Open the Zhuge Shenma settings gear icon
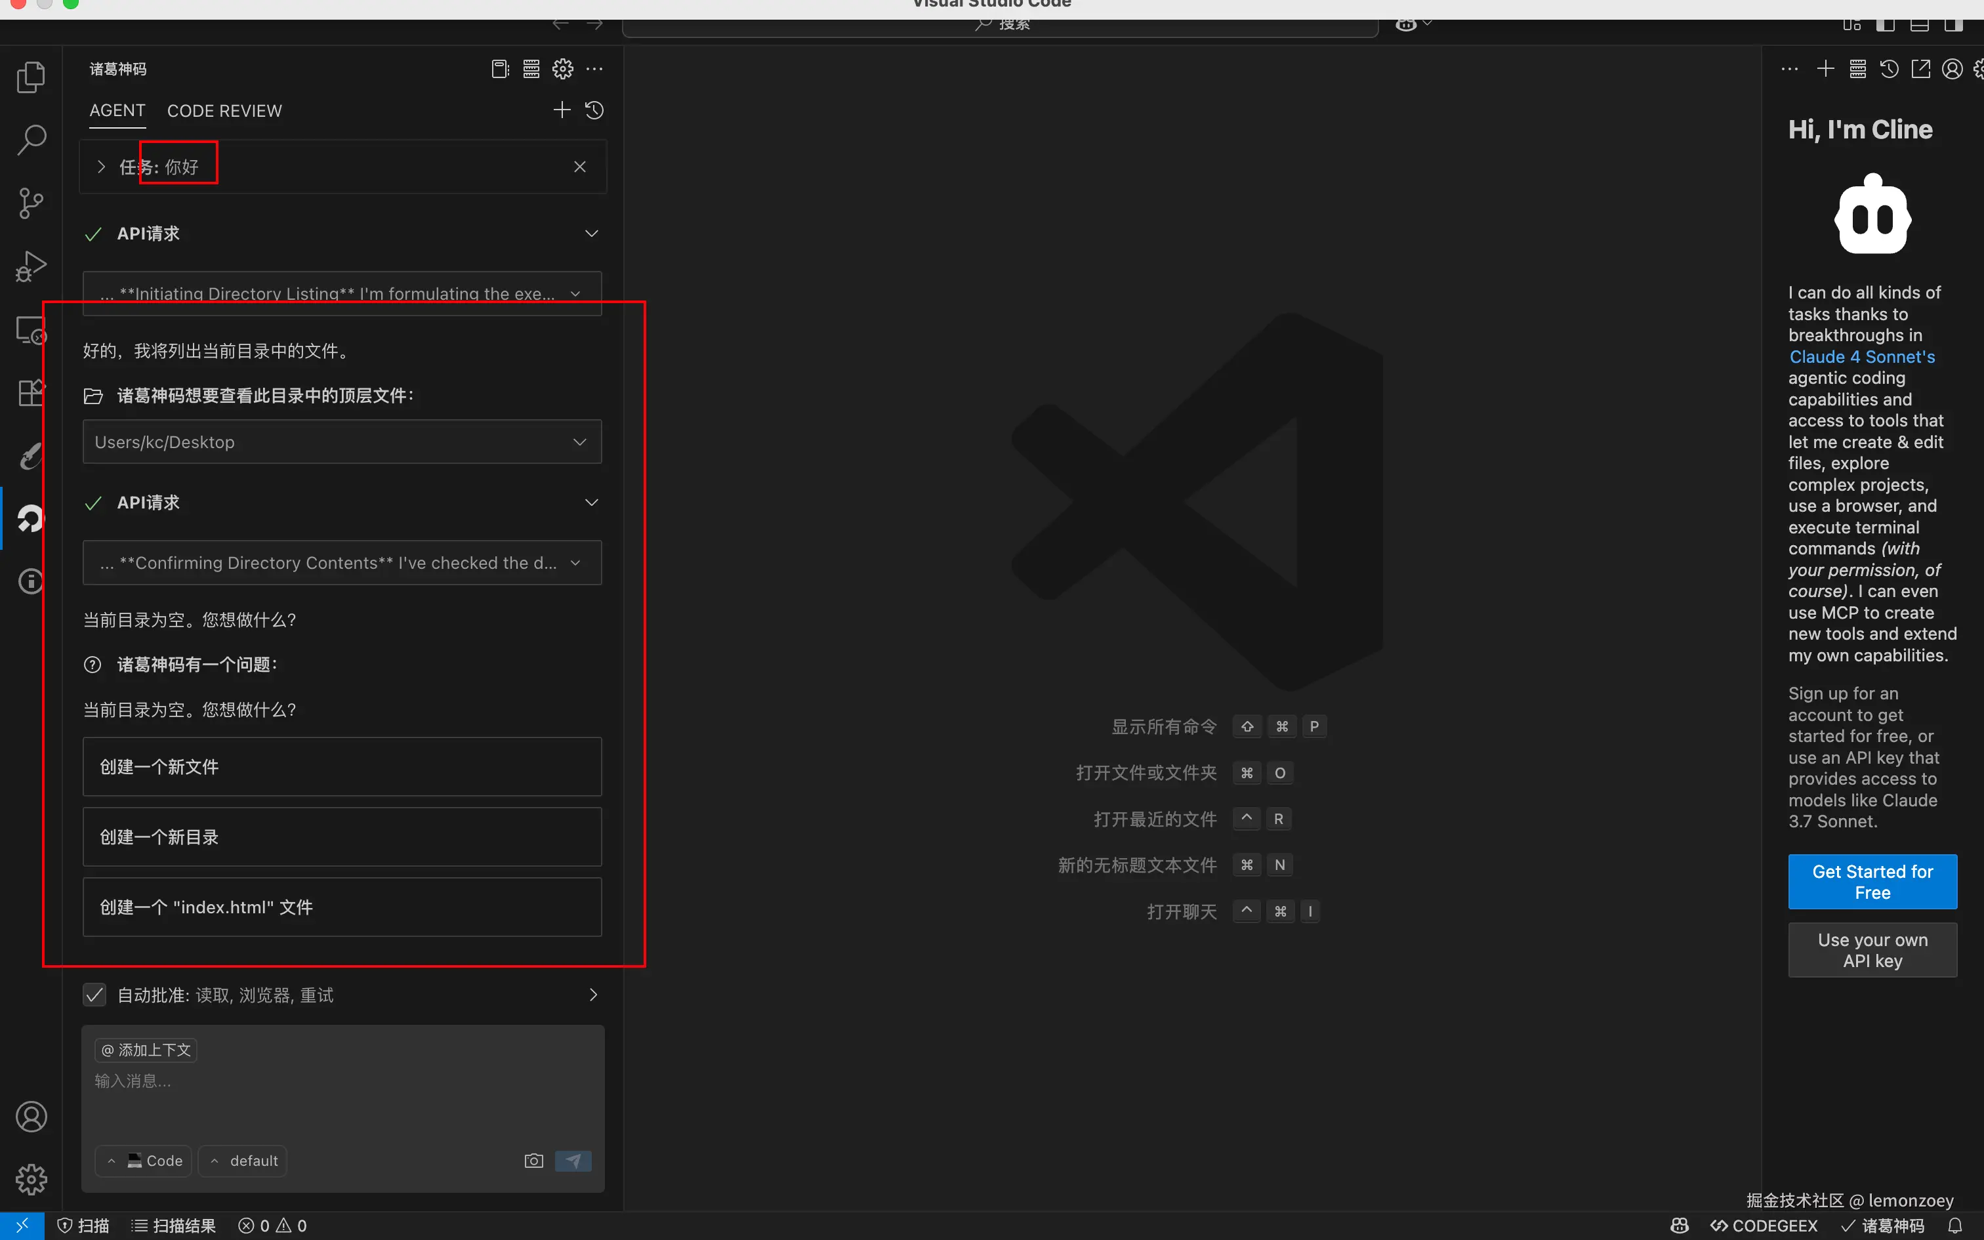The width and height of the screenshot is (1984, 1240). click(562, 69)
